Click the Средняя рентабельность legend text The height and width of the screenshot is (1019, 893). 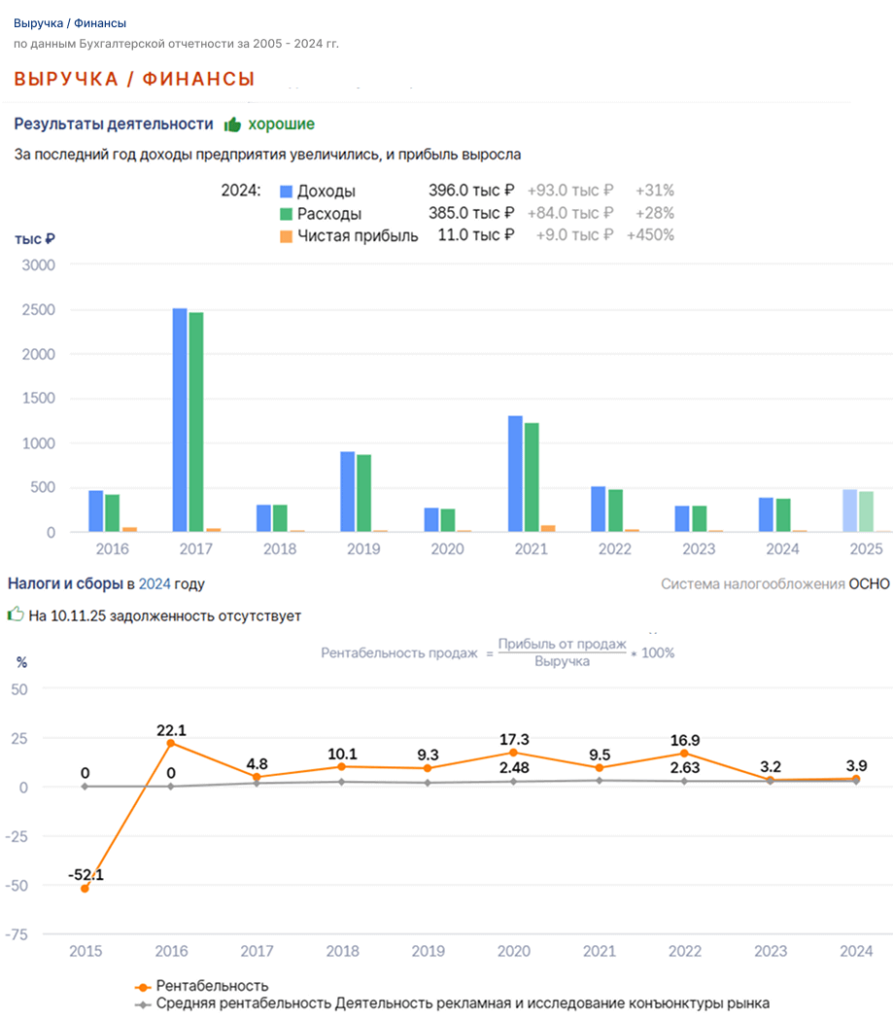coord(463,1004)
